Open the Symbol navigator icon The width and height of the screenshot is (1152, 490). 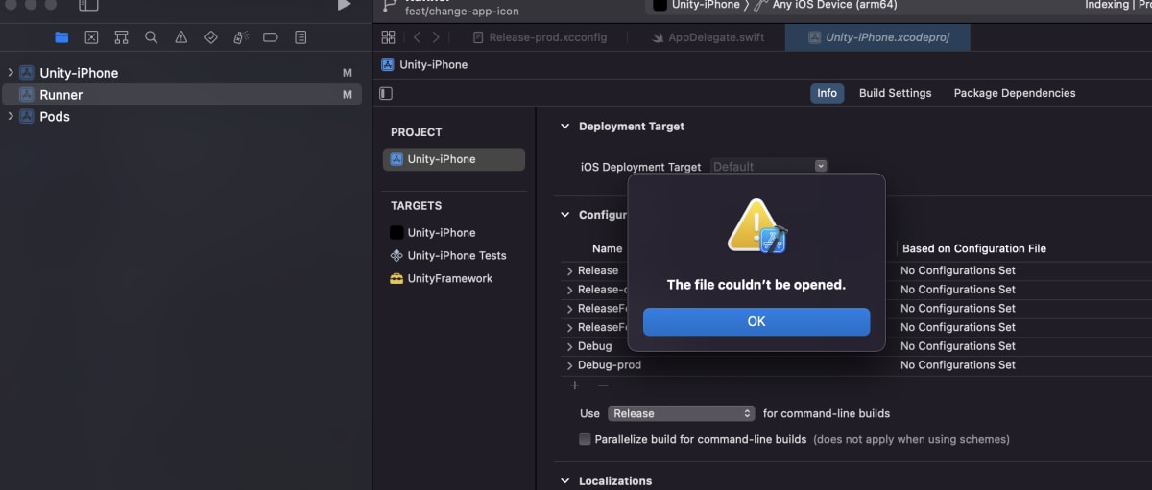tap(121, 37)
